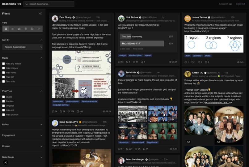
Task: Select the circular play view icon
Action: click(x=26, y=29)
